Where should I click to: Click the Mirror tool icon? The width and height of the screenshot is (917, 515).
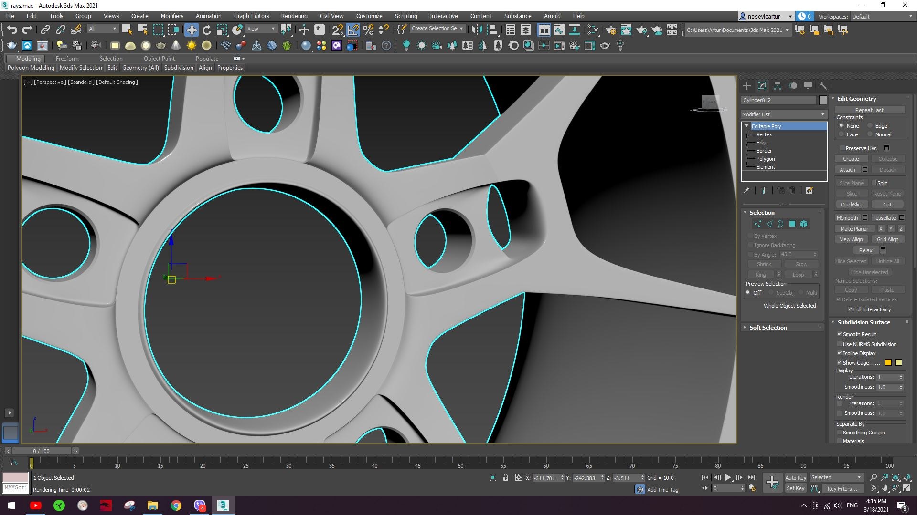pos(476,30)
